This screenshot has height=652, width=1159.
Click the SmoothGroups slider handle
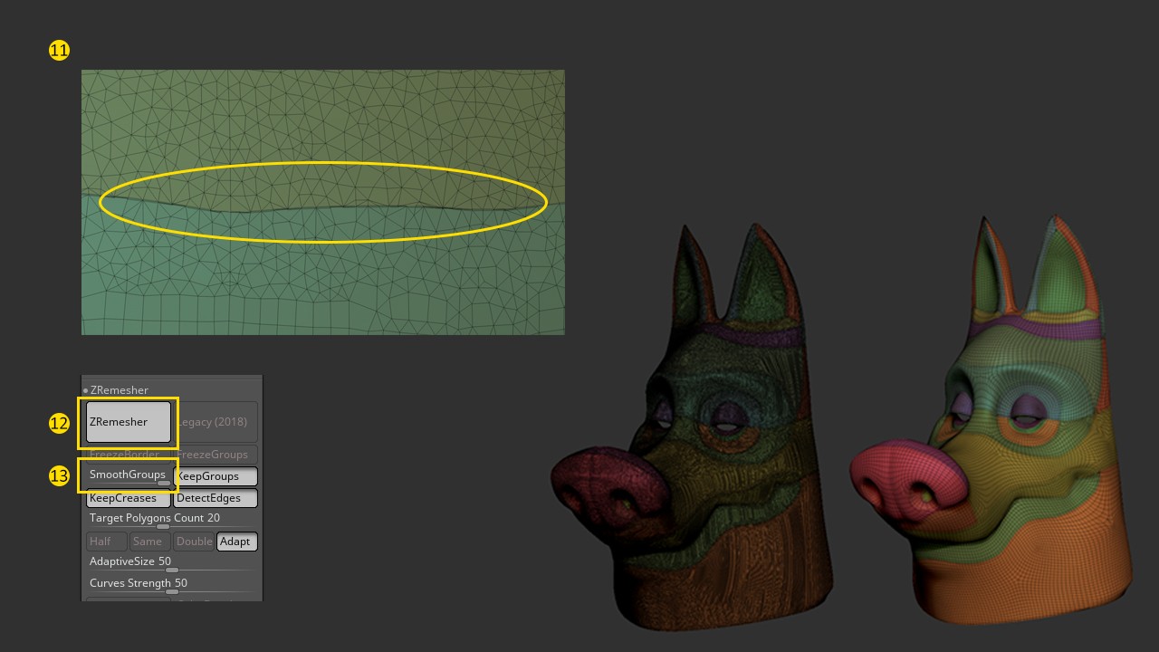[164, 484]
